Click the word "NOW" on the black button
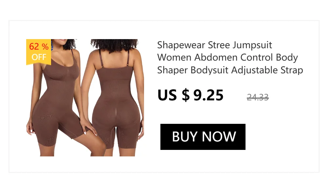This screenshot has width=328, height=189. click(x=219, y=137)
